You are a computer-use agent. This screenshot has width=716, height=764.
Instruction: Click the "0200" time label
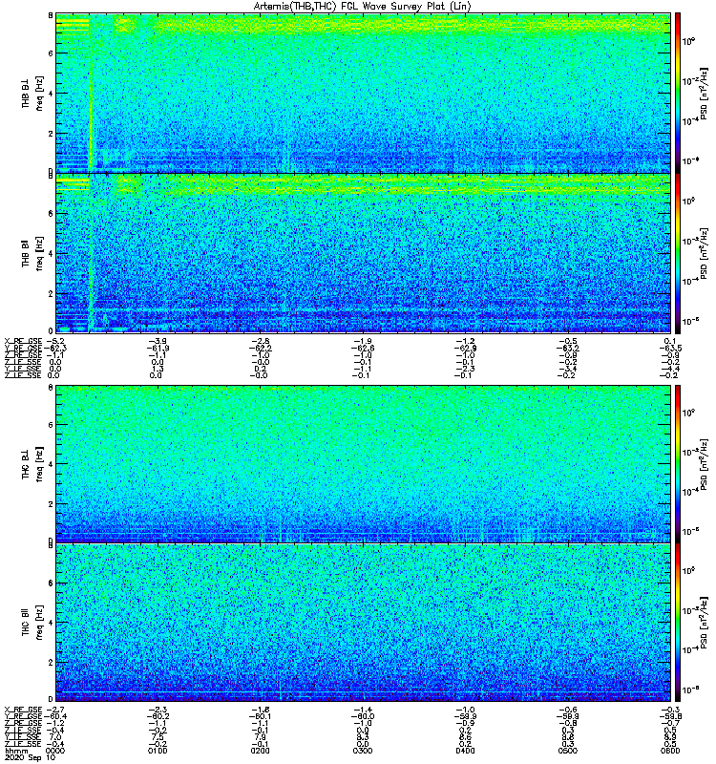point(260,751)
